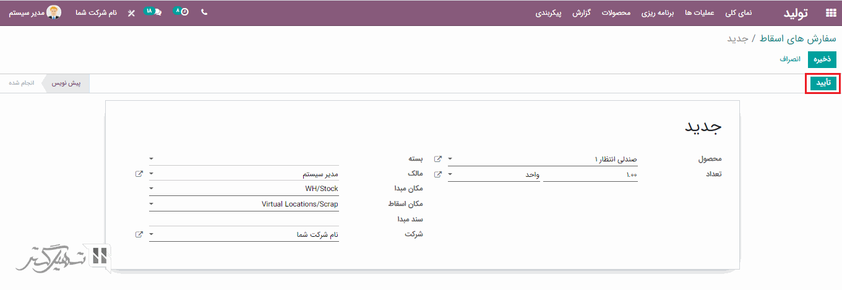
Task: Open conversations icon with badge 18
Action: click(x=153, y=12)
